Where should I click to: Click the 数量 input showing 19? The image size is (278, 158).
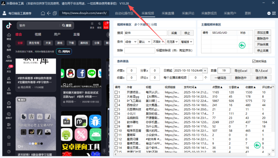pos(224,70)
